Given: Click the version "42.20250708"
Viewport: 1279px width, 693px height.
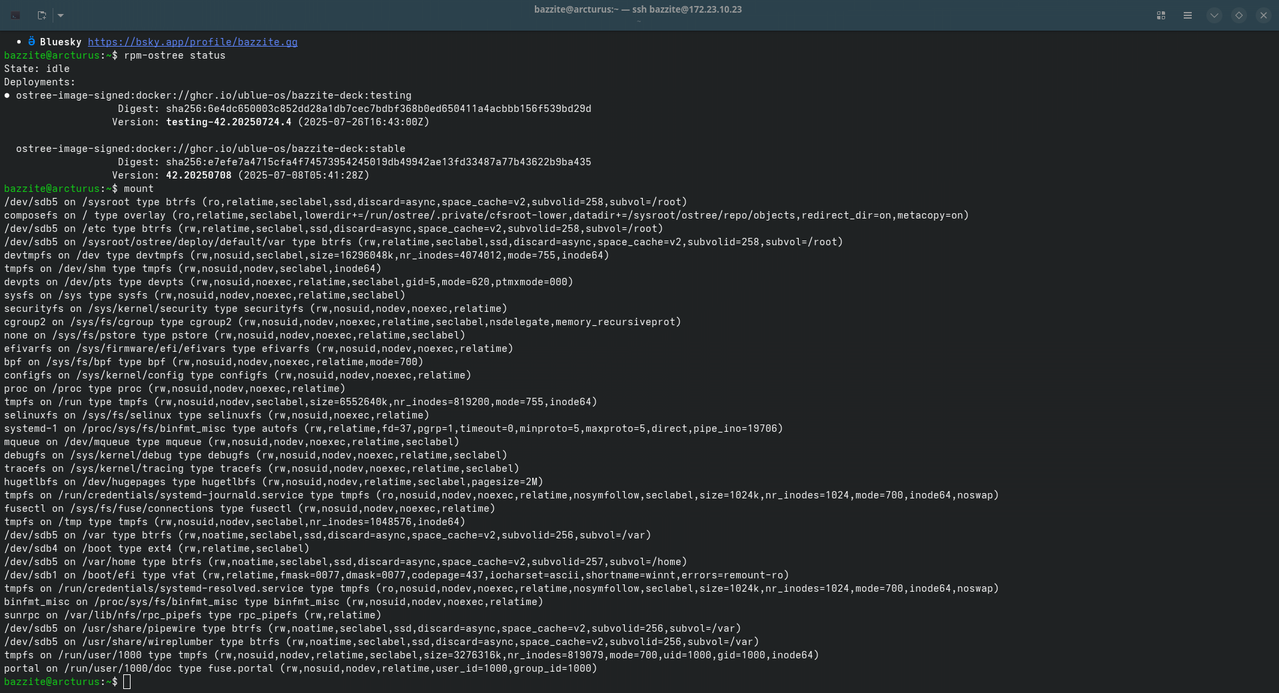Looking at the screenshot, I should click(199, 175).
